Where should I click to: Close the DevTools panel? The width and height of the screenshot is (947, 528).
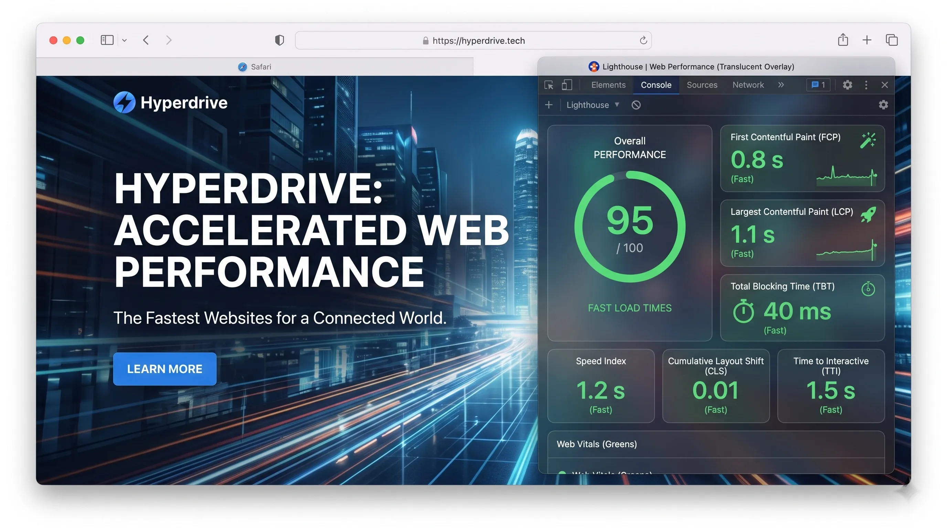coord(884,85)
